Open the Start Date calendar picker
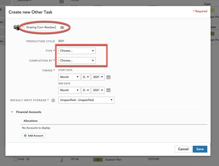Screen dimensions: 219x166 tap(108, 77)
